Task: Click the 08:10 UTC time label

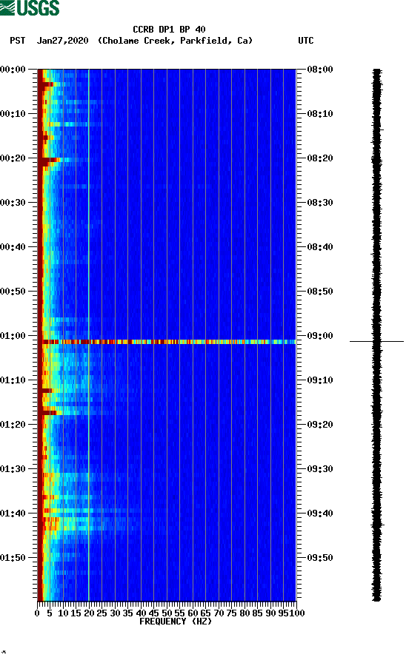Action: (320, 114)
